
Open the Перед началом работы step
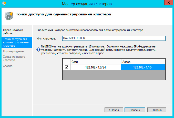point(13,32)
